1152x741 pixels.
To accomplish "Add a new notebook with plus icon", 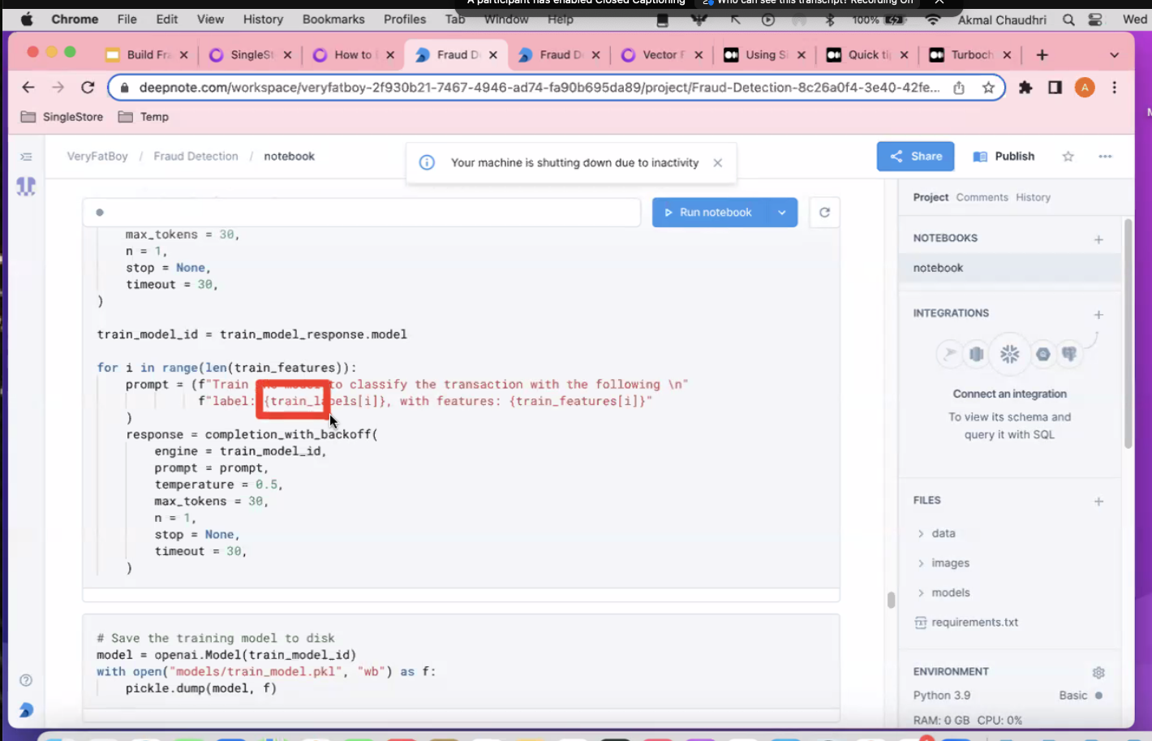I will click(1098, 239).
